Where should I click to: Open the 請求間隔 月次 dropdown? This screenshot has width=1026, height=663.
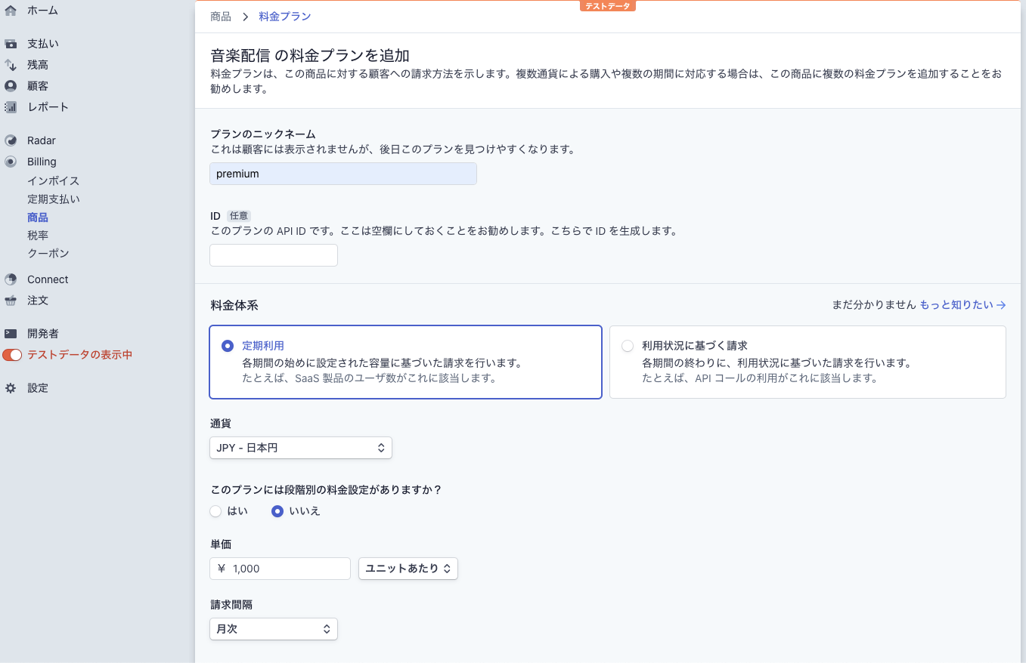tap(274, 629)
